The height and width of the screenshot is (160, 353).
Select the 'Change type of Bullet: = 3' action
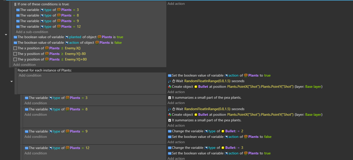(206, 148)
